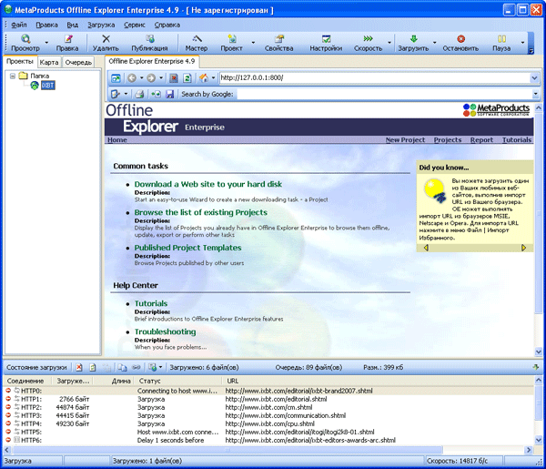Open 'Browse the list of existing Projects' link

(200, 212)
